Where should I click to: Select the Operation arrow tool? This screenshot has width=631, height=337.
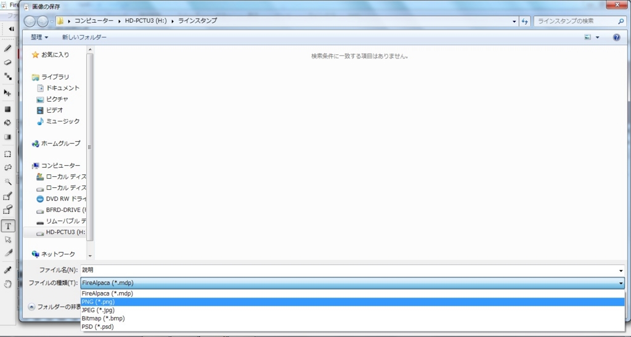pos(7,240)
